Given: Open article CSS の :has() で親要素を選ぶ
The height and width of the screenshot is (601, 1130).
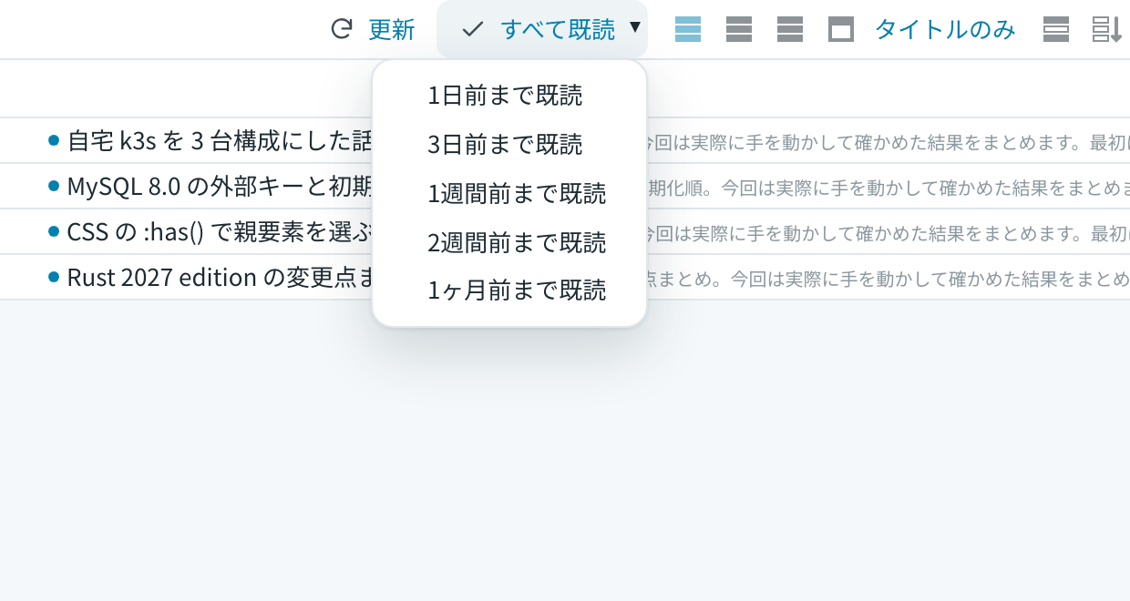Looking at the screenshot, I should pyautogui.click(x=220, y=232).
